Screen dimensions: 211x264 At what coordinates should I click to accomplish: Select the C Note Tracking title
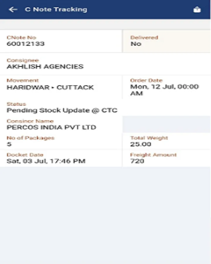pos(56,9)
